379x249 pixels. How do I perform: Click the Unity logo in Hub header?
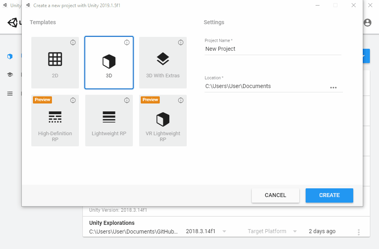(13, 23)
